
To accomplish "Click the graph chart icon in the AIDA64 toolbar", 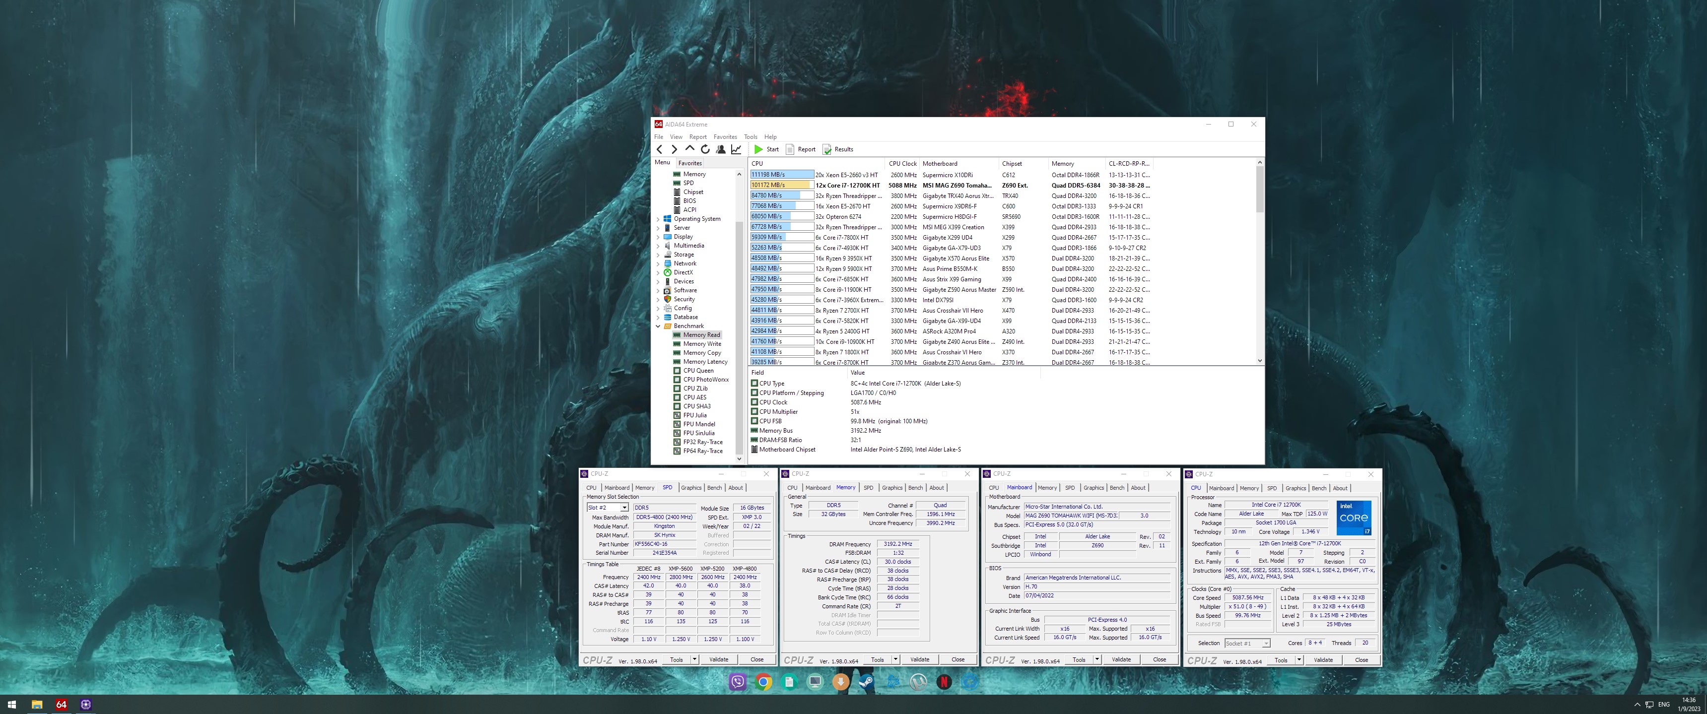I will click(x=736, y=150).
